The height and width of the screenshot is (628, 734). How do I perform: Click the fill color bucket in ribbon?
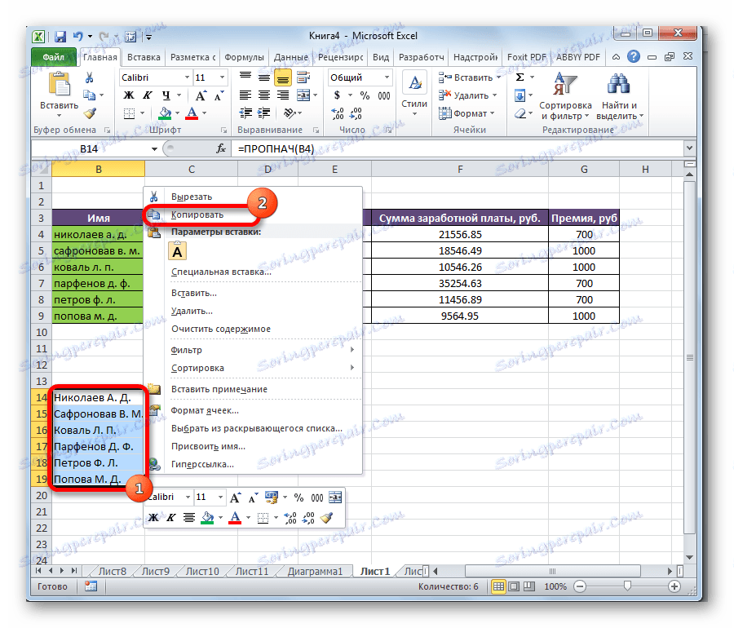[x=165, y=113]
